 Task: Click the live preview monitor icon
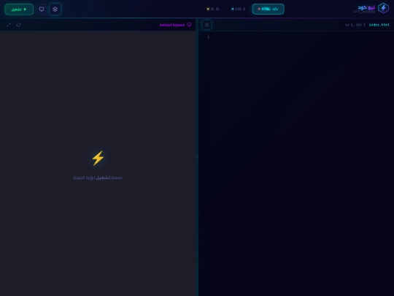[x=189, y=25]
